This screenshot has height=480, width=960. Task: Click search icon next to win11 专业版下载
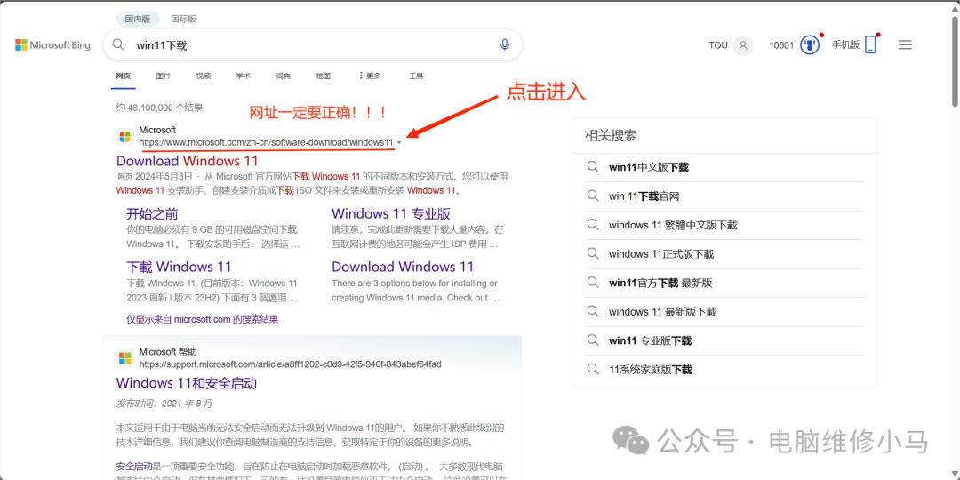click(x=592, y=340)
